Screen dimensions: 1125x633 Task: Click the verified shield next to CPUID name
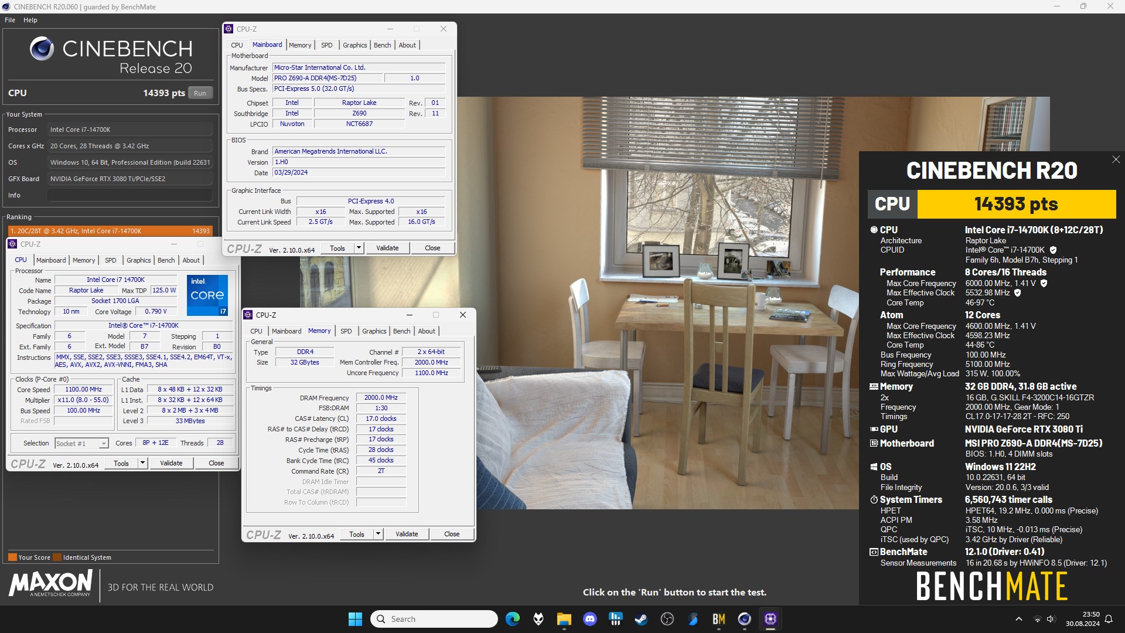1053,250
